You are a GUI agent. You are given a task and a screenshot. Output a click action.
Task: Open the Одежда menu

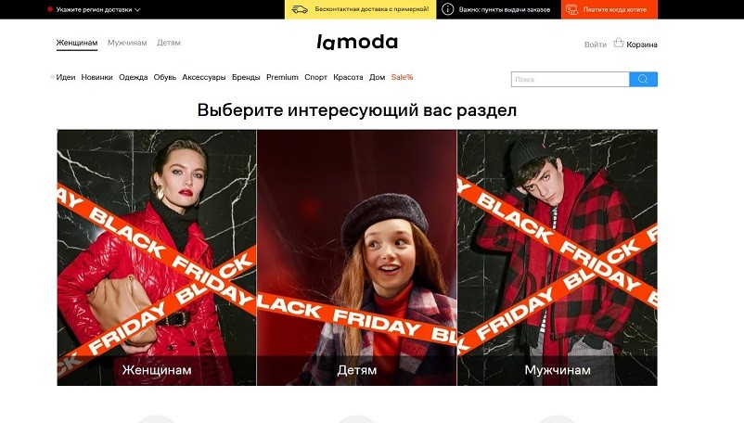(134, 77)
